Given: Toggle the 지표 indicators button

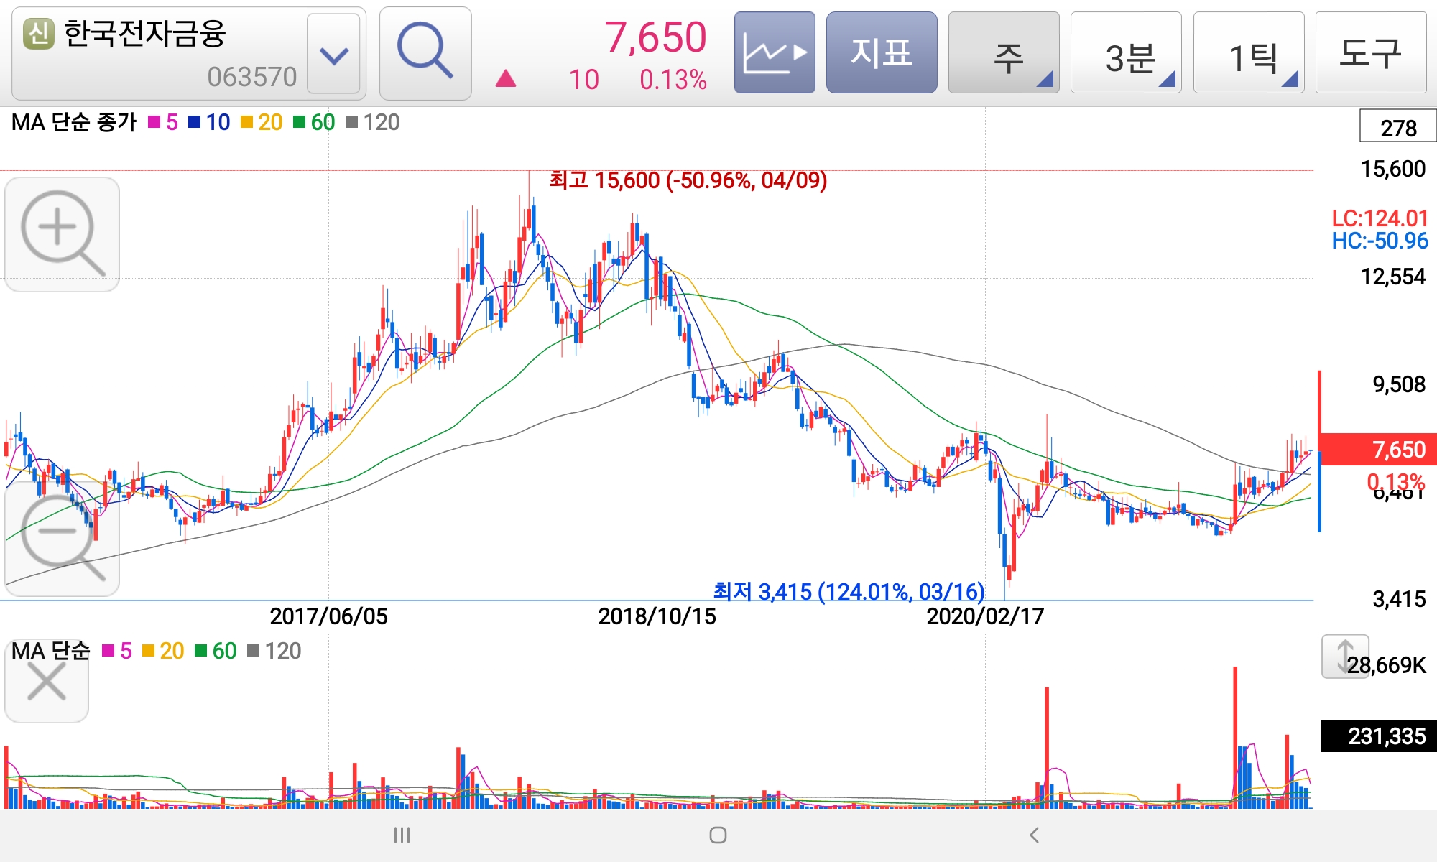Looking at the screenshot, I should pos(881,52).
